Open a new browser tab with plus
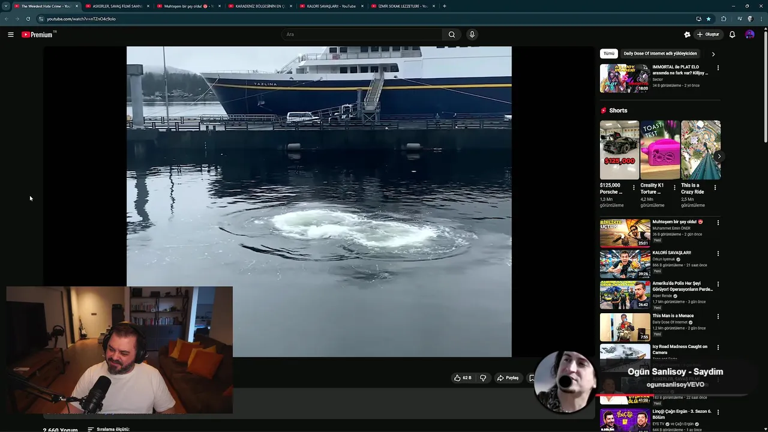Screen dimensions: 768x432 444,6
